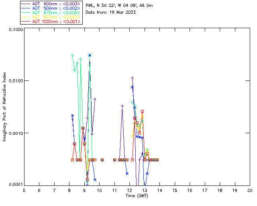This screenshot has height=206, width=257.
Task: Click x-axis tick label 5
Action: tap(24, 190)
